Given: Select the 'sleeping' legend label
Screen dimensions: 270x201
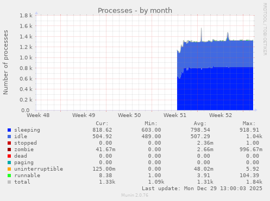Looking at the screenshot, I should [27, 130].
